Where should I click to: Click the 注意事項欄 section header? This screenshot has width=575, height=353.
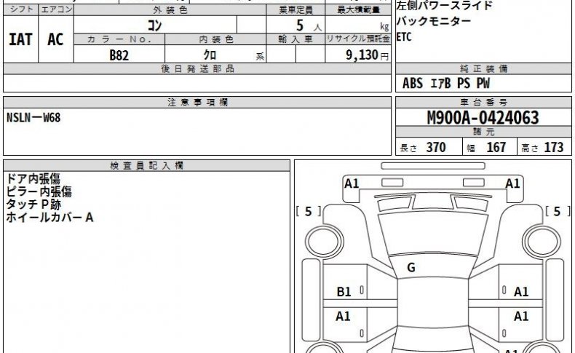pyautogui.click(x=197, y=103)
